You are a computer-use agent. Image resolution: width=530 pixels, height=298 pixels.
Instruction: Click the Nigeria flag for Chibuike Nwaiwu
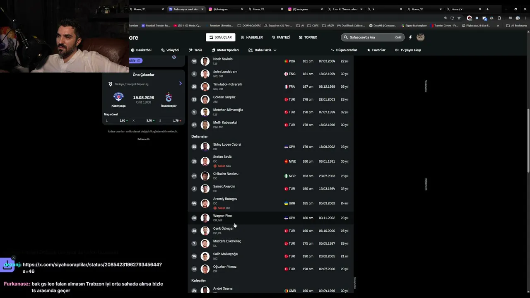click(x=286, y=176)
